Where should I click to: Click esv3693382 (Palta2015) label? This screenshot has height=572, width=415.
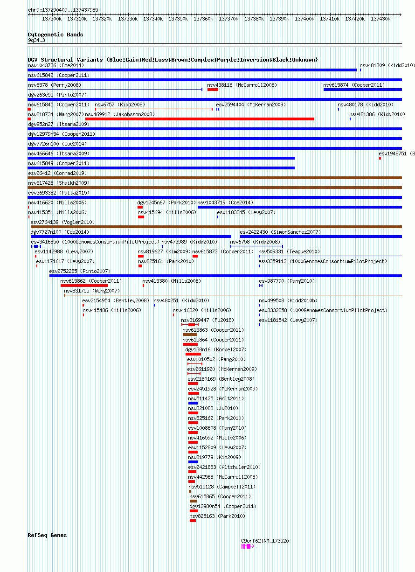coord(59,193)
